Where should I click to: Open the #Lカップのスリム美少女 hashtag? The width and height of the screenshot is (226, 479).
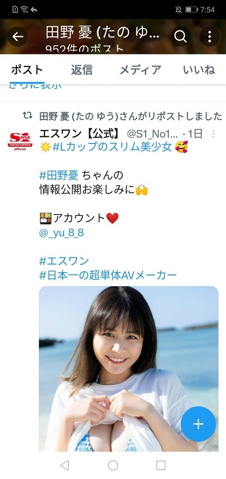[113, 147]
